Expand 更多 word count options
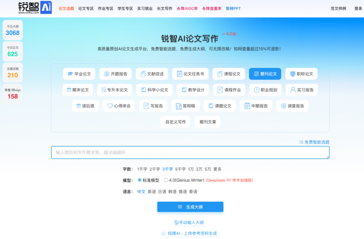Viewport: 364px width, 239px height. pyautogui.click(x=217, y=169)
